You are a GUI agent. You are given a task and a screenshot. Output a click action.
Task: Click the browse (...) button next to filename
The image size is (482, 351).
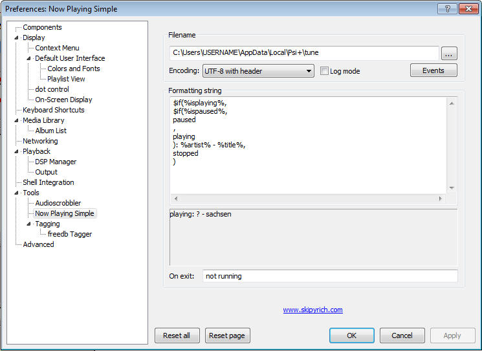click(449, 54)
